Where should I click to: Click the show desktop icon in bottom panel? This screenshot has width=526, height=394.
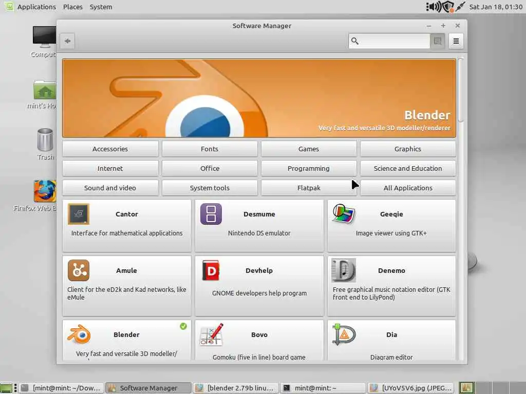click(x=6, y=388)
